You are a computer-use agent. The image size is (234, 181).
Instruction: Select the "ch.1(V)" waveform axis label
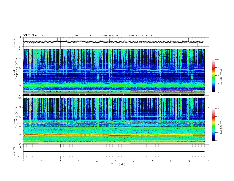(14, 42)
